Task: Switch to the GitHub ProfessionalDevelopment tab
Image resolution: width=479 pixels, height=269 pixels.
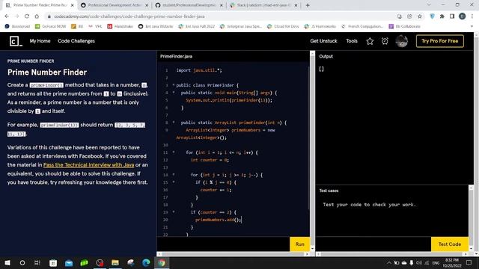Action: (189, 5)
